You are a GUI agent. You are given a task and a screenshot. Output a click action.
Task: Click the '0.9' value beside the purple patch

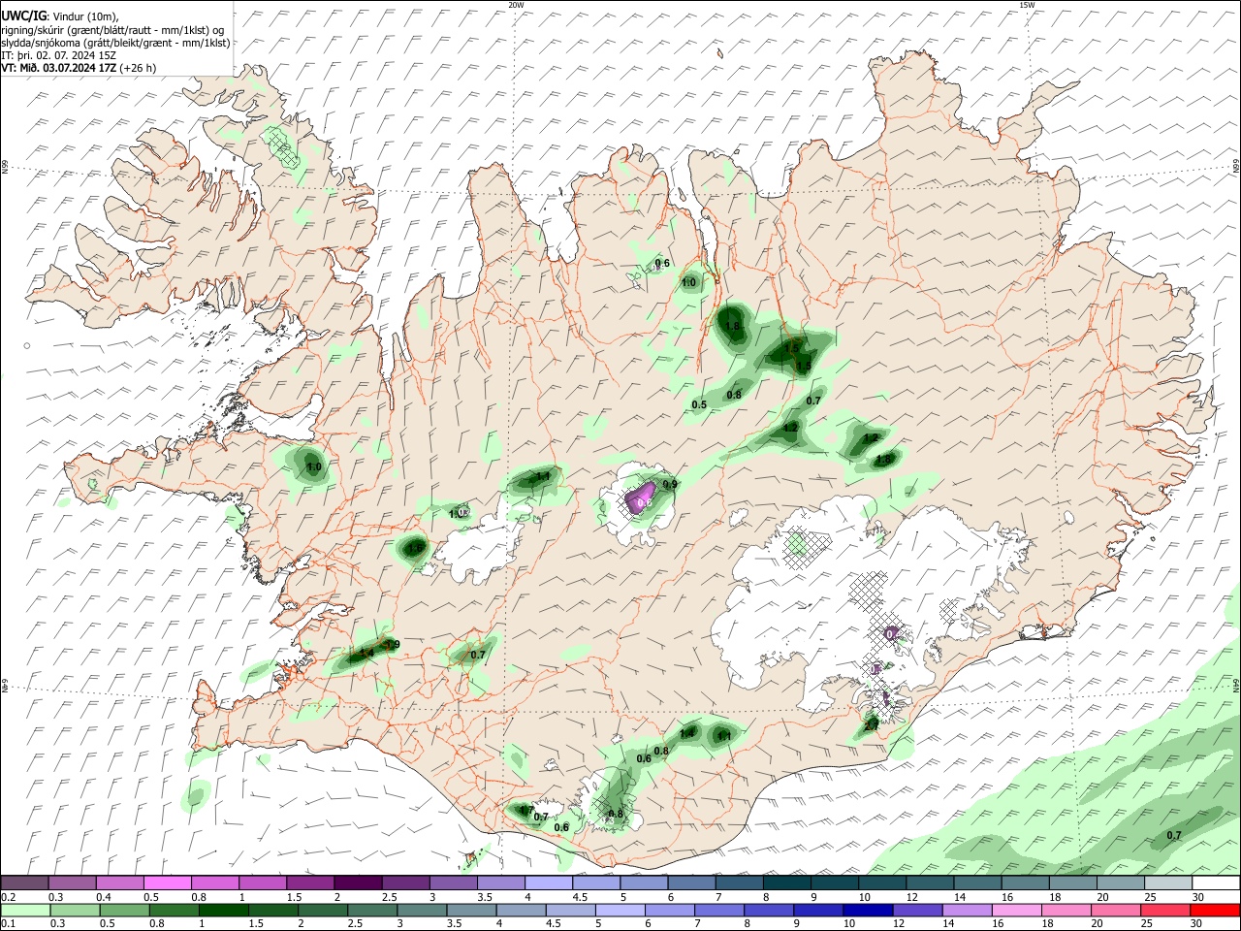click(x=670, y=484)
